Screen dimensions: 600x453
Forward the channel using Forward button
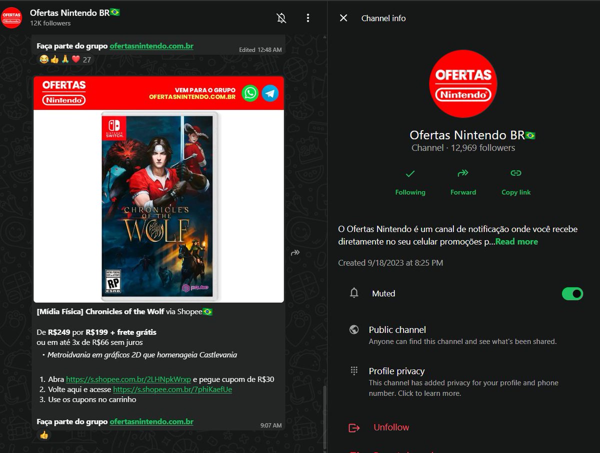coord(463,182)
